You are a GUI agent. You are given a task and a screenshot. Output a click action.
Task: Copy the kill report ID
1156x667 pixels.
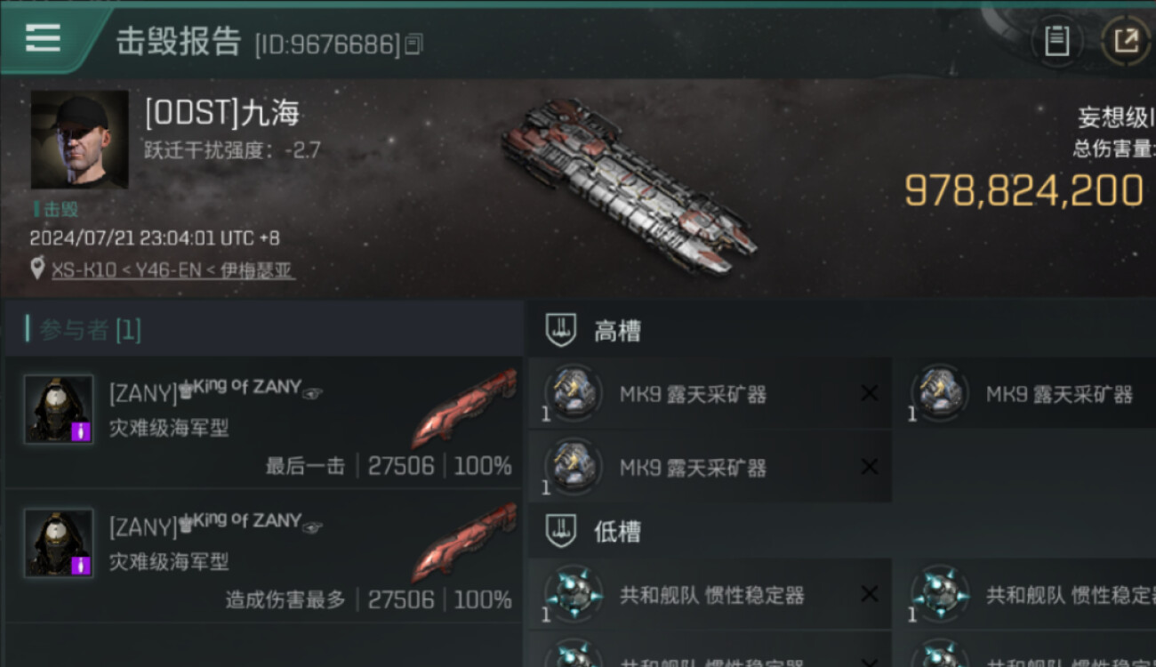pyautogui.click(x=413, y=44)
